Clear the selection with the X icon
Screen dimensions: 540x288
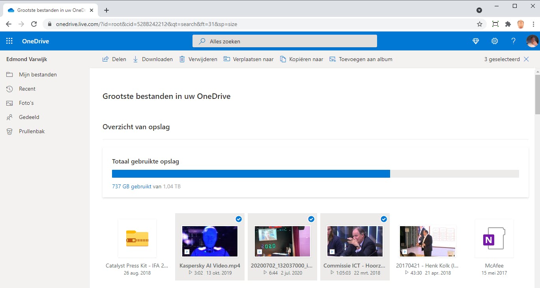tap(526, 59)
